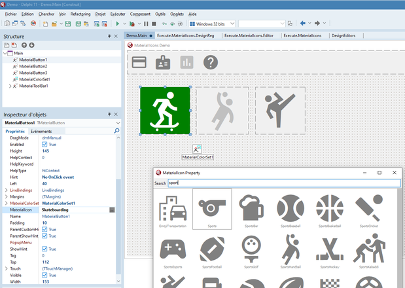Screen dimensions: 405x288
Task: Toggle the ParentShowHint checkbox
Action: coord(44,236)
